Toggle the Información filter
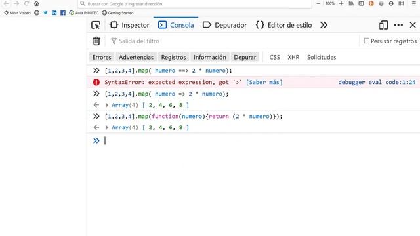Screen dimensions: 420x236 pyautogui.click(x=210, y=57)
